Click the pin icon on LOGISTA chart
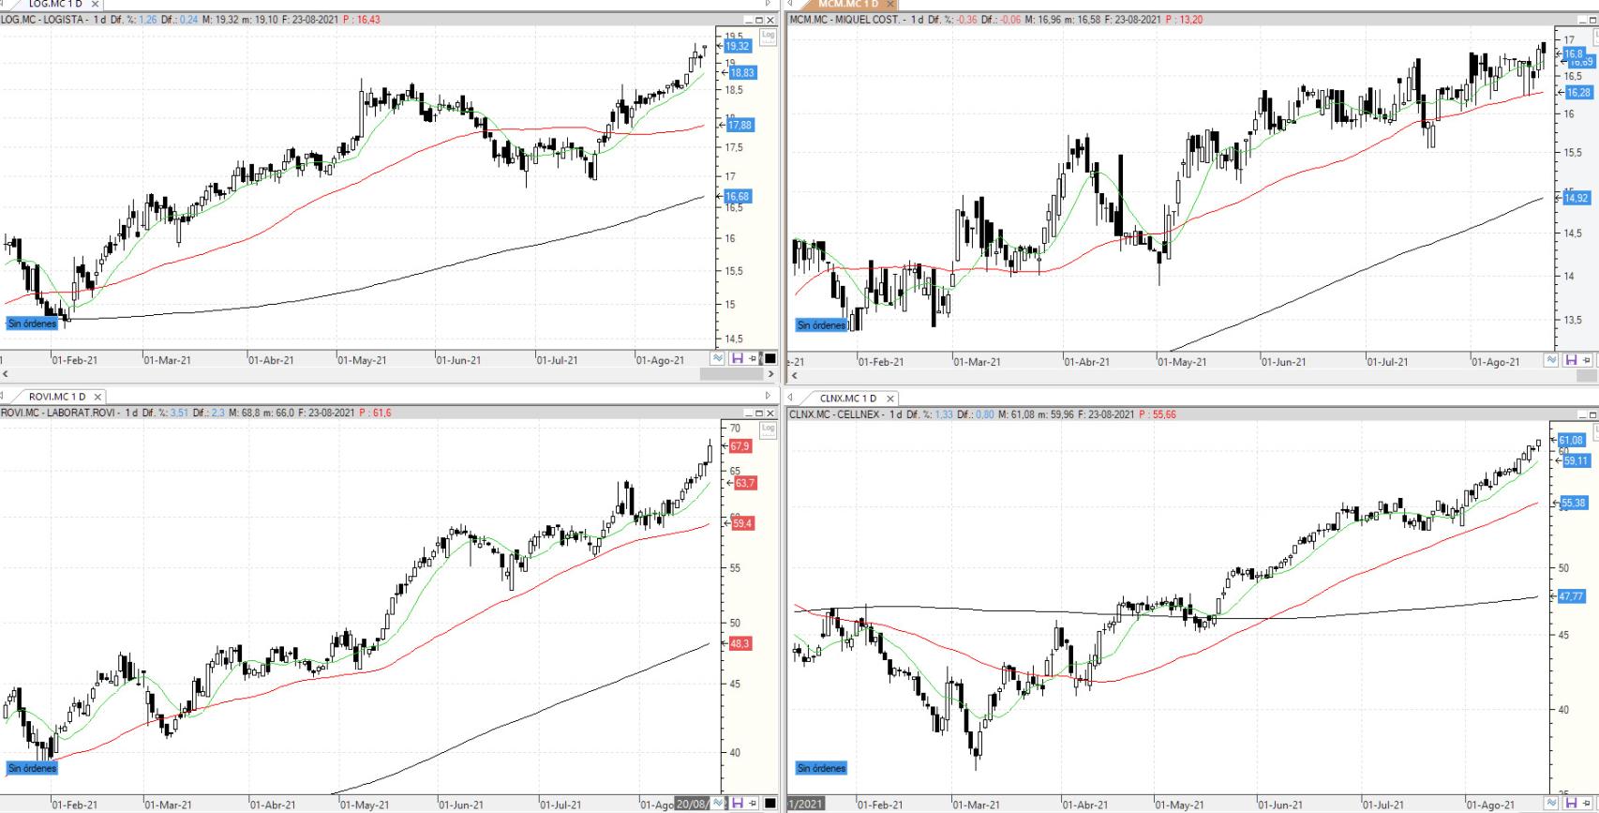1599x813 pixels. [x=754, y=358]
